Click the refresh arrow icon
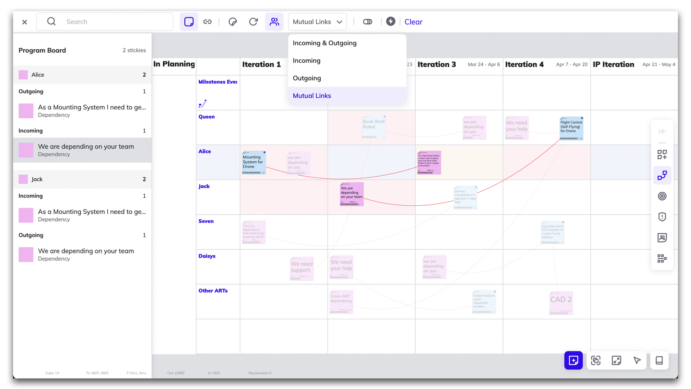Image resolution: width=691 pixels, height=389 pixels. [x=253, y=22]
